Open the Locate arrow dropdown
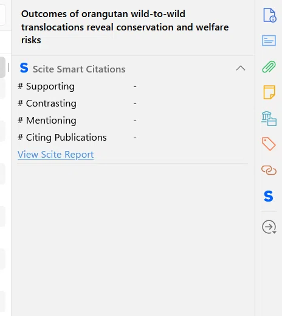This screenshot has width=282, height=316. (269, 227)
